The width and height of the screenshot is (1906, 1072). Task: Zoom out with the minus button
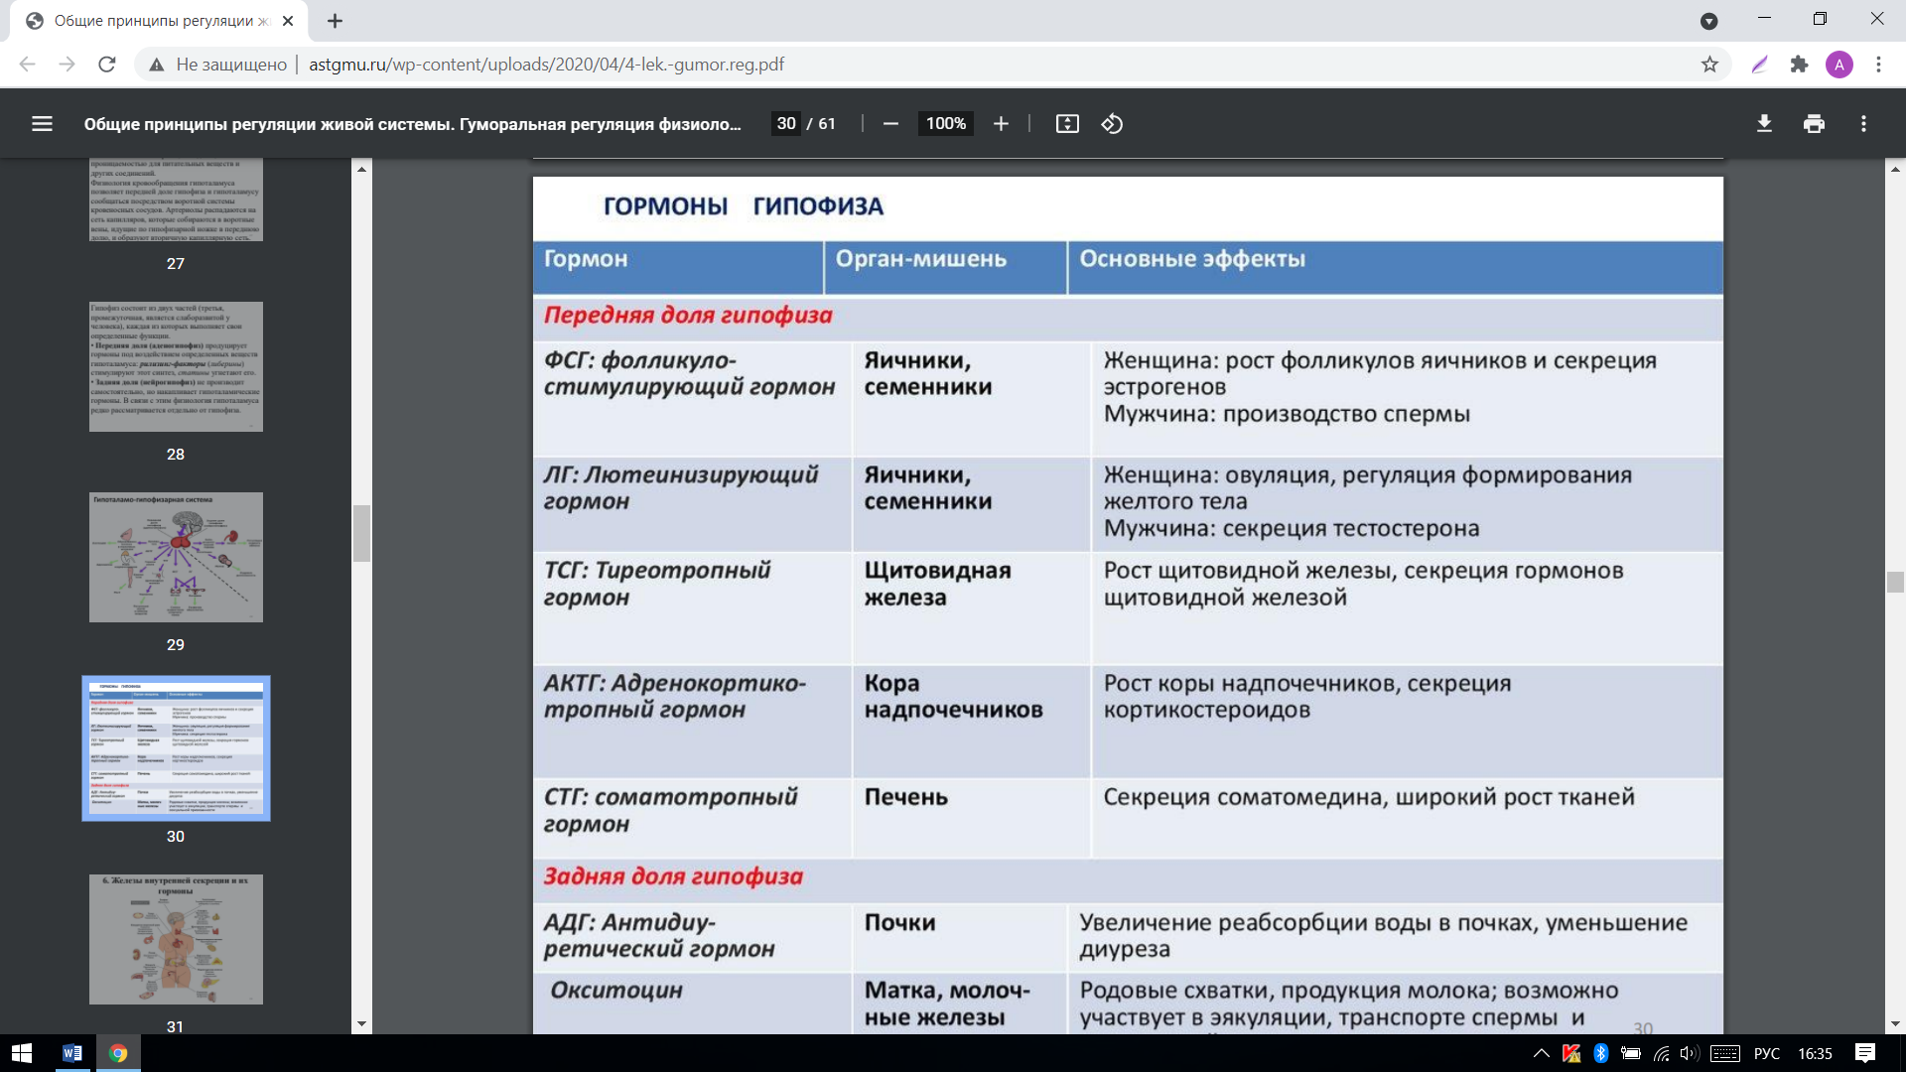(x=890, y=124)
